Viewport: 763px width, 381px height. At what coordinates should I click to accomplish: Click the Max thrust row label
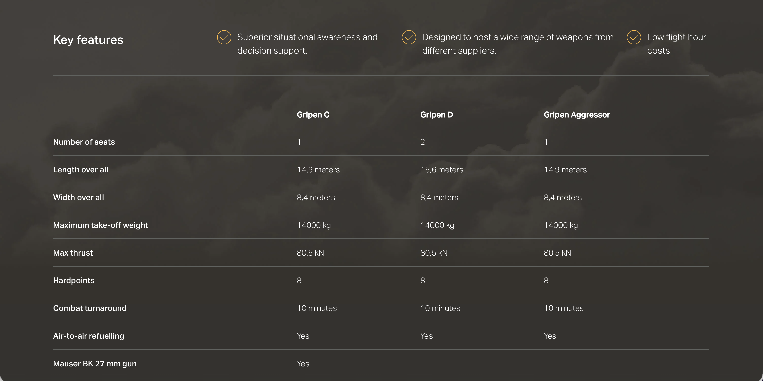tap(73, 253)
